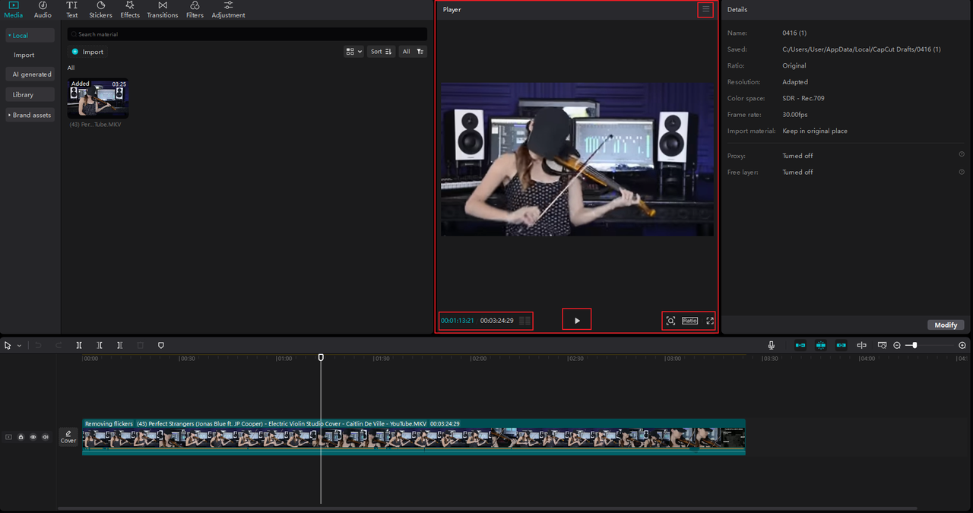Start voiceover recording with microphone icon
The height and width of the screenshot is (513, 973).
772,345
